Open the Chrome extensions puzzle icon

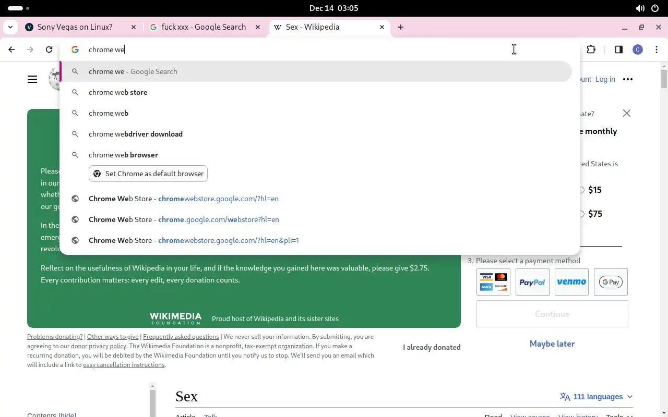[x=591, y=50]
